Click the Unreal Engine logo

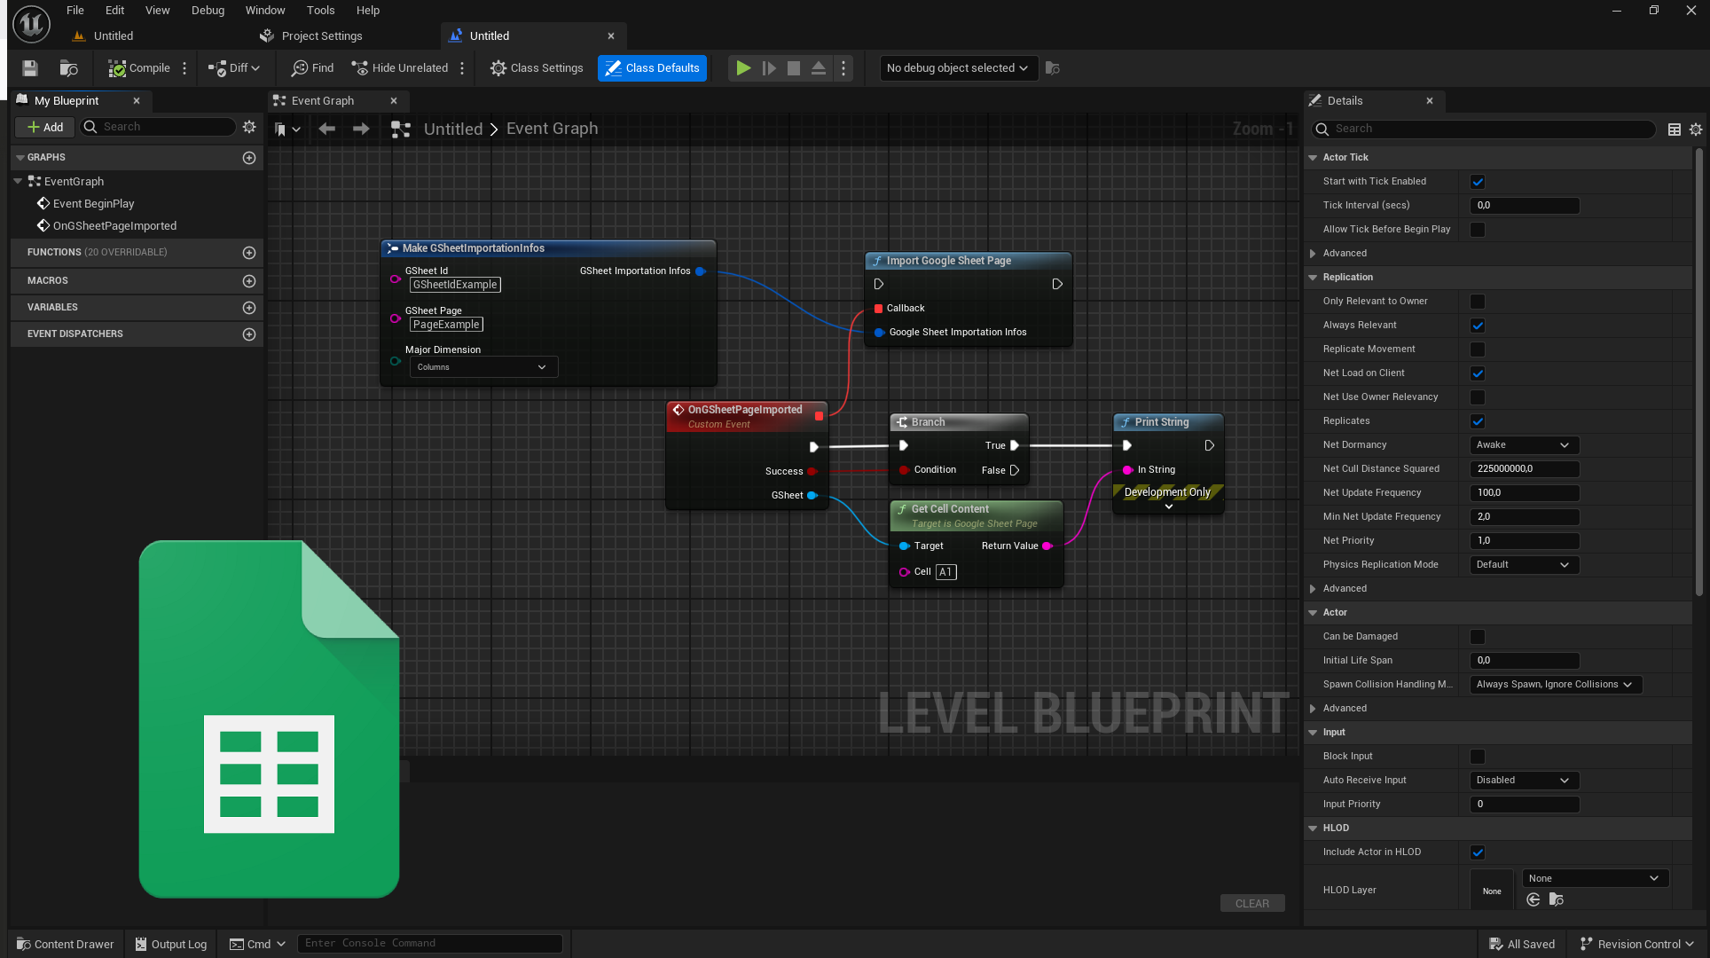click(31, 24)
